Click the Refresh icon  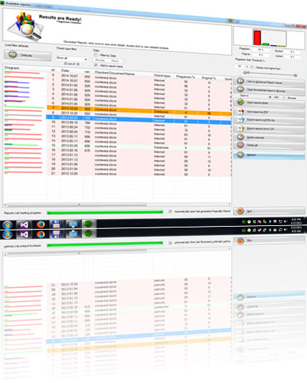click(x=241, y=154)
